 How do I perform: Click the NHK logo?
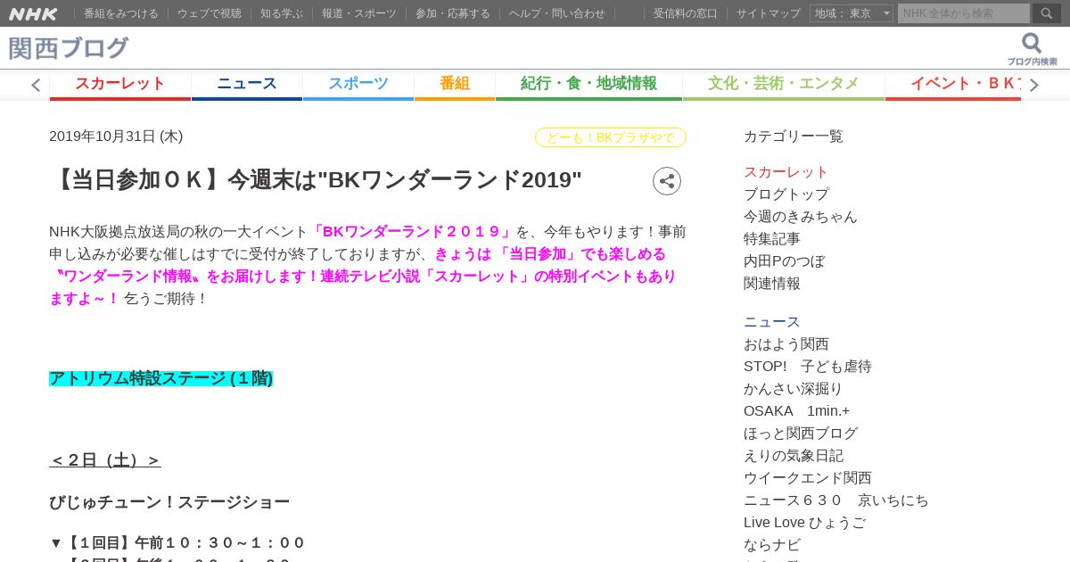tap(33, 13)
